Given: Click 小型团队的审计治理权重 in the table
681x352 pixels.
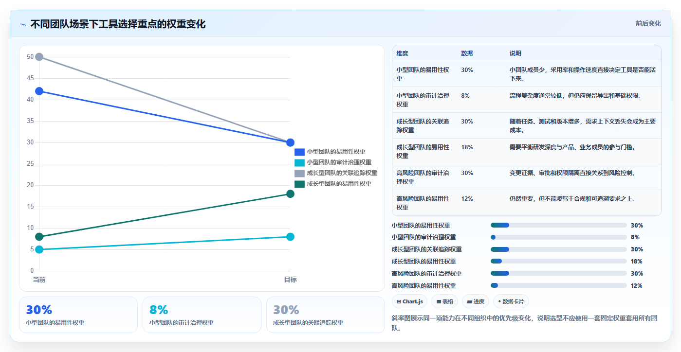Looking at the screenshot, I should pos(423,100).
